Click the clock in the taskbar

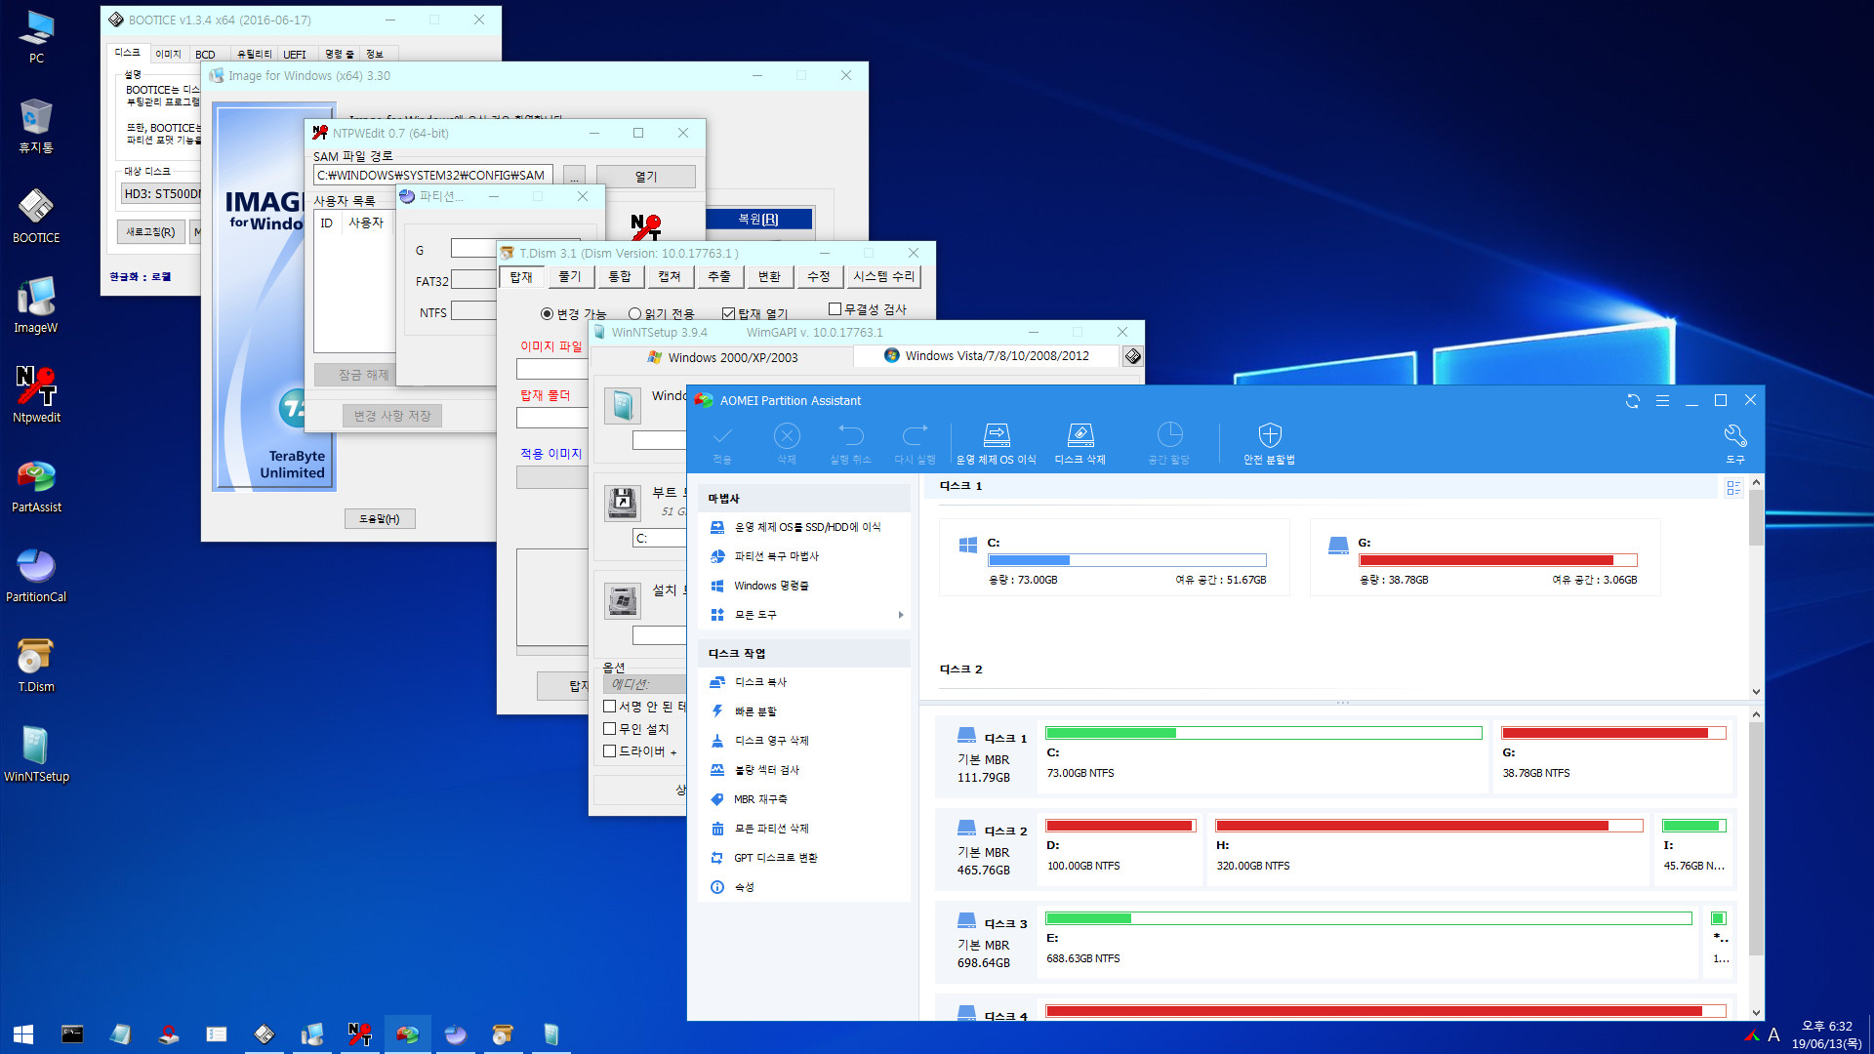[1826, 1034]
